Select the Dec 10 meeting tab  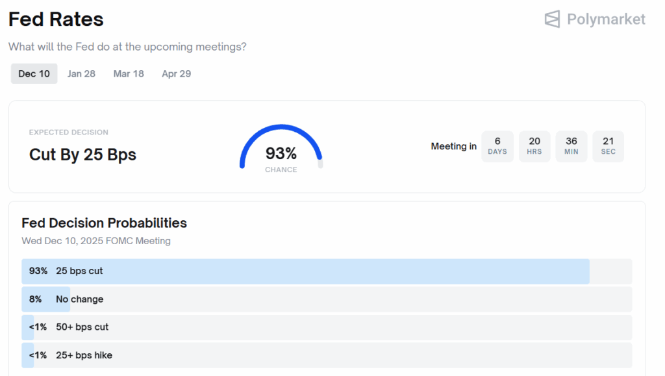34,74
